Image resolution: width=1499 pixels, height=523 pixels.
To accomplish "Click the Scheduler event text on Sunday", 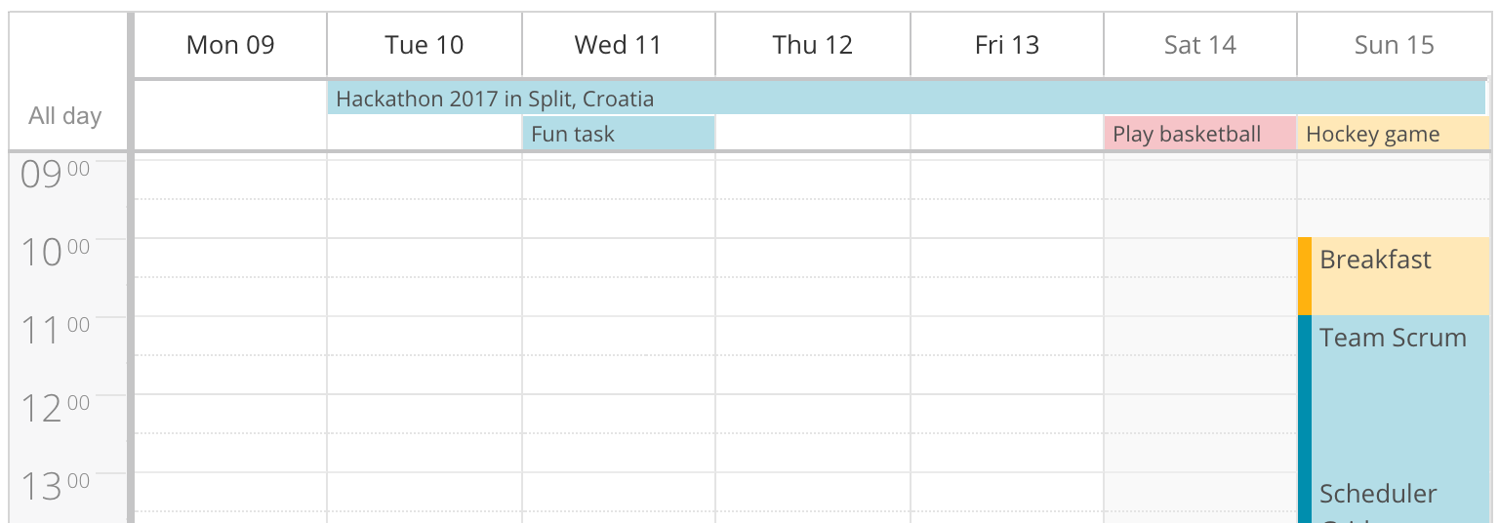I will [1378, 494].
